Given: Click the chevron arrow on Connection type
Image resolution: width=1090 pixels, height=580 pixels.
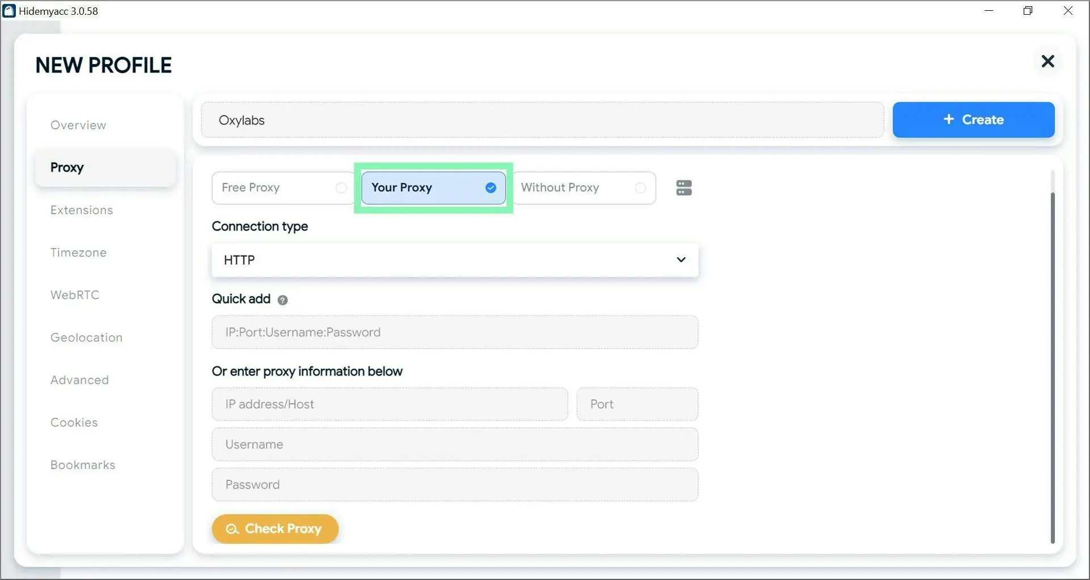Looking at the screenshot, I should (x=681, y=260).
